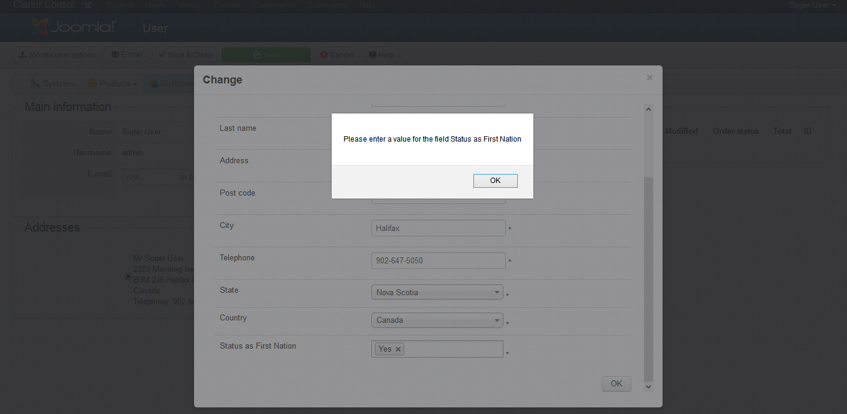847x414 pixels.
Task: Click the Save & Close toolbar button
Action: click(x=185, y=55)
